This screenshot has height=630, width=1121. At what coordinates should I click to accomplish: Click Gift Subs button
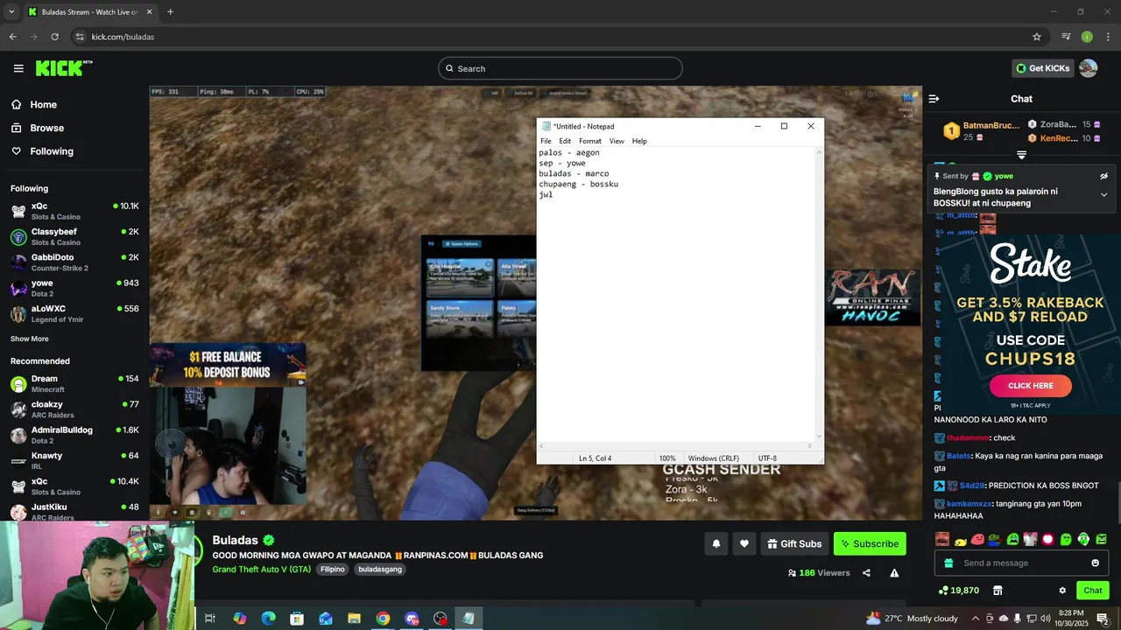pos(794,543)
